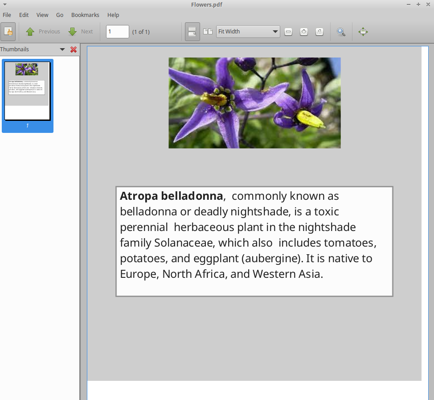Close the Thumbnails side panel
The width and height of the screenshot is (434, 400).
(x=74, y=49)
